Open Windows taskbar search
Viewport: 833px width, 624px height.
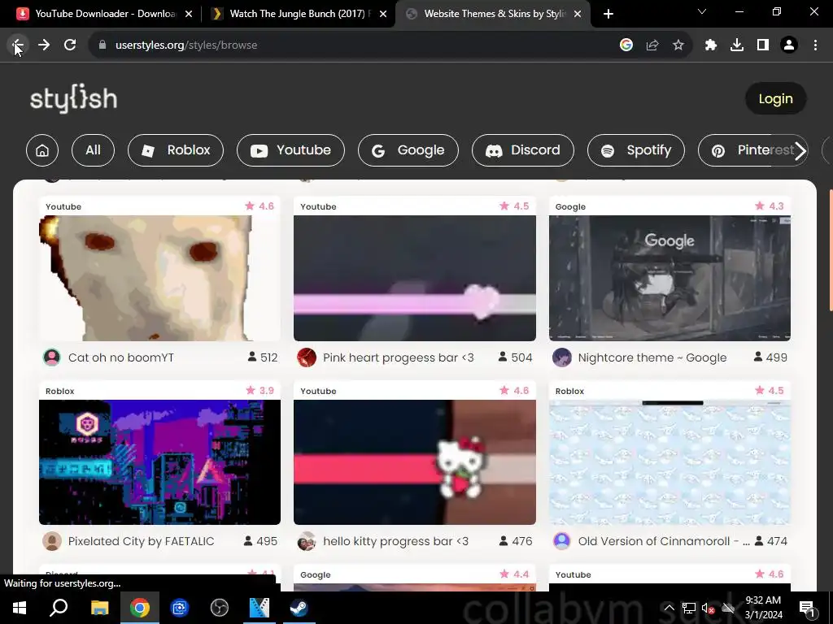point(59,608)
